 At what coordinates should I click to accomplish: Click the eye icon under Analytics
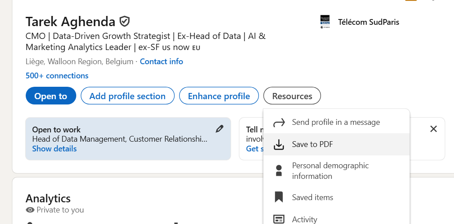30,210
